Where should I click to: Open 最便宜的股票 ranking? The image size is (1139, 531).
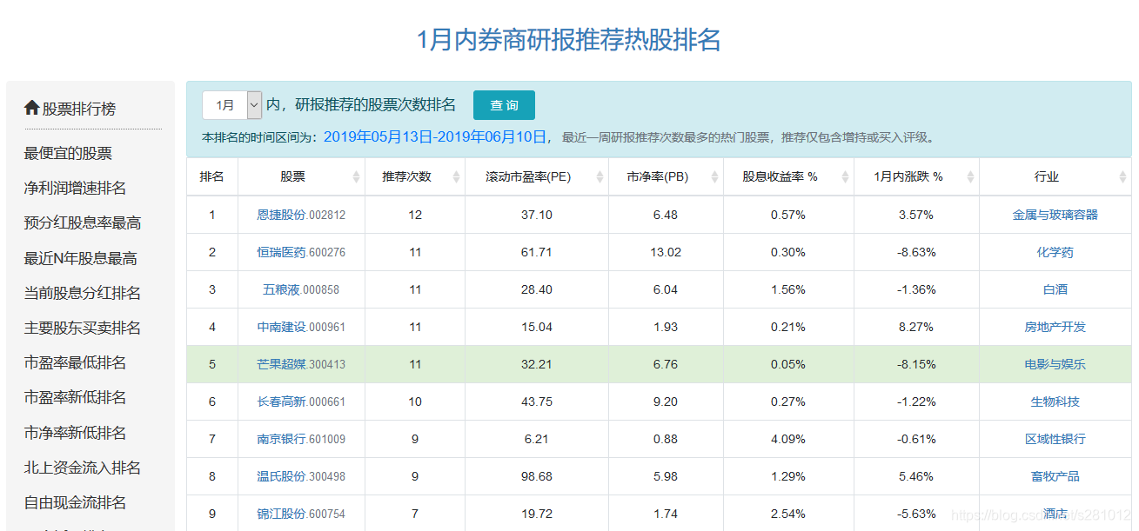68,153
